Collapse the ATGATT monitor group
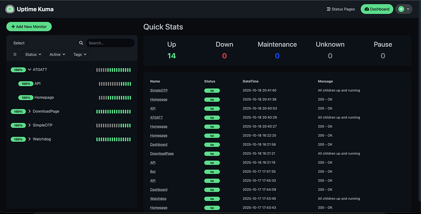421x214 pixels. (29, 70)
